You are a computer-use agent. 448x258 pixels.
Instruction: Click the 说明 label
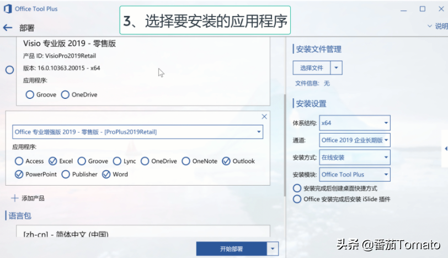click(x=441, y=26)
